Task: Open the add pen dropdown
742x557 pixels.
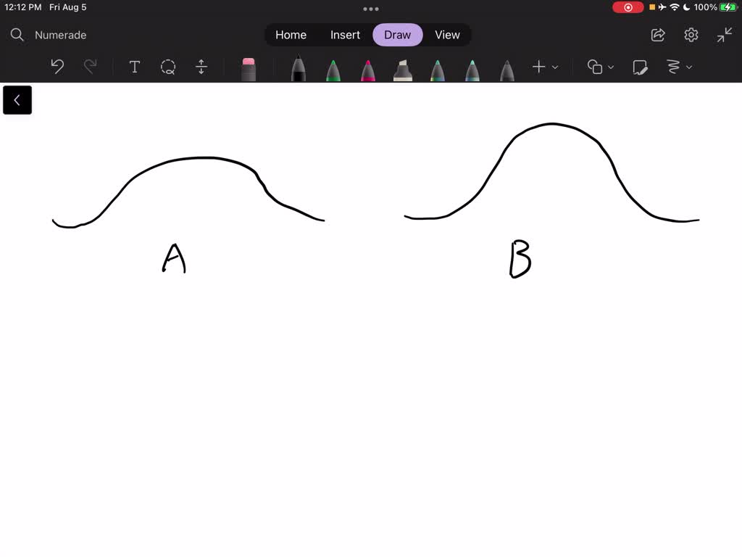Action: click(x=545, y=67)
